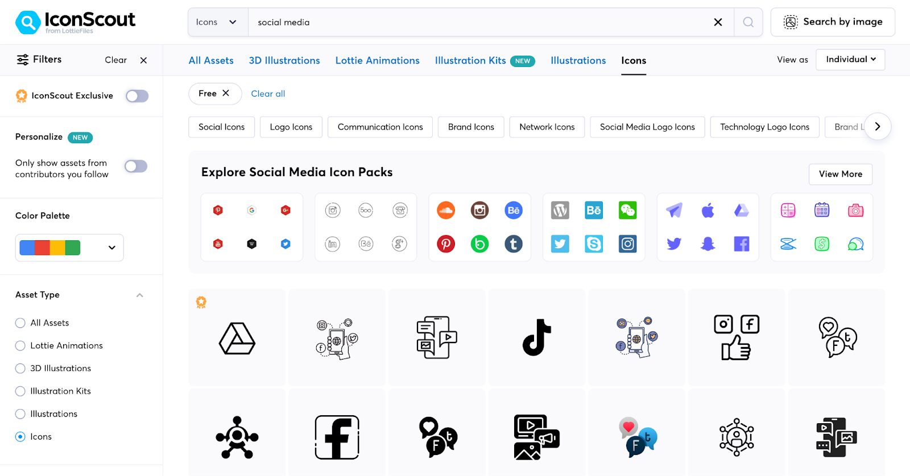910x476 pixels.
Task: Choose the outline phone social globe icon
Action: 337,338
